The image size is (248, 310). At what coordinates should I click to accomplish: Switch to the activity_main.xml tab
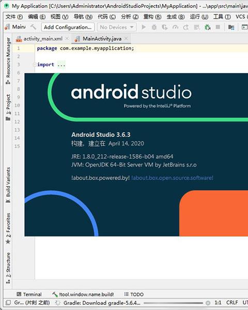pyautogui.click(x=42, y=38)
